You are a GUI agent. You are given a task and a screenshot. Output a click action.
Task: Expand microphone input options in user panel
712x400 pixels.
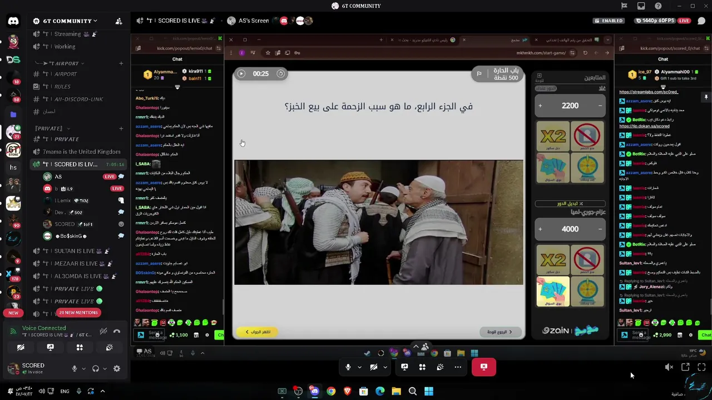tap(84, 368)
